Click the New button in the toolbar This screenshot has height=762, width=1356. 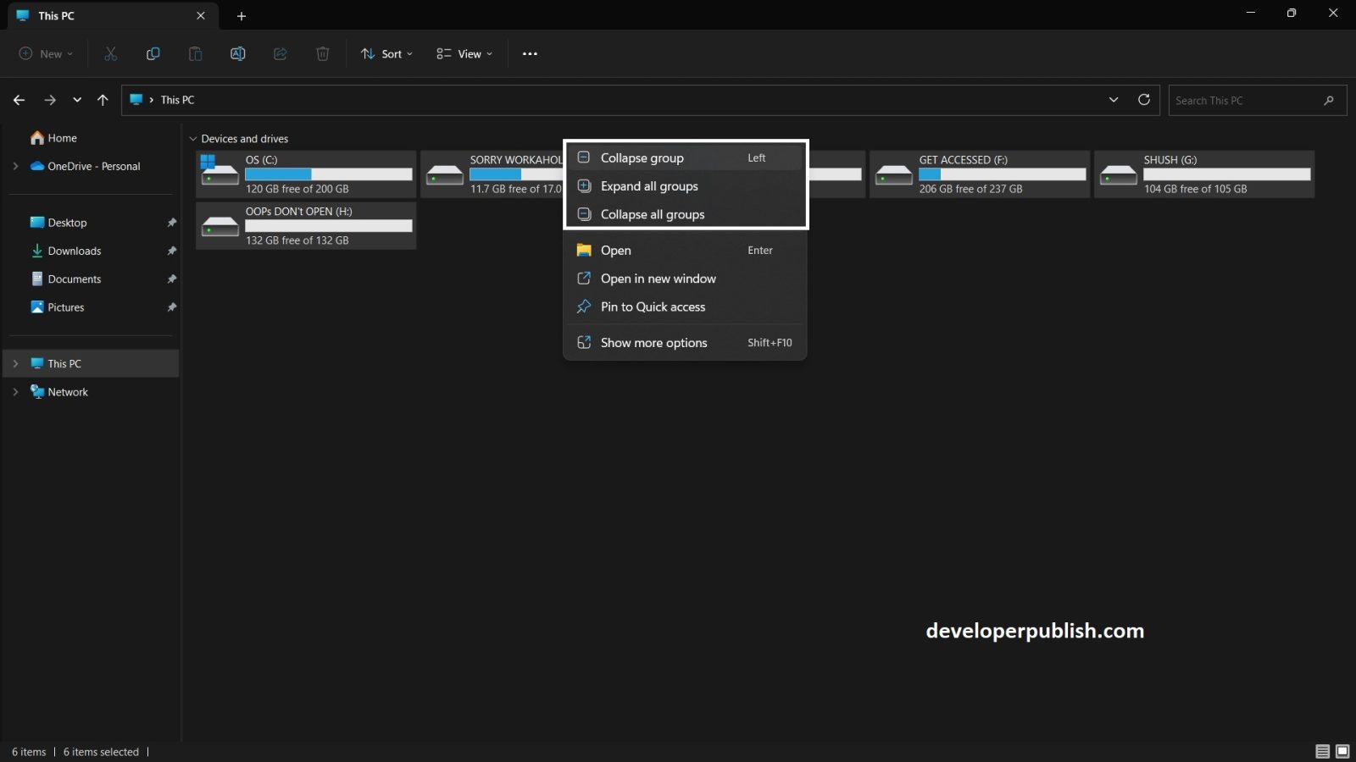(45, 53)
